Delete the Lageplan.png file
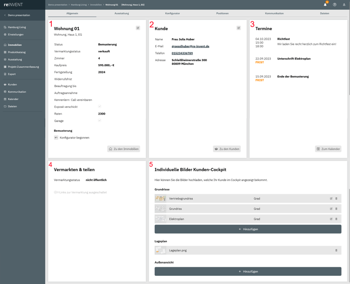This screenshot has height=284, width=350. [336, 250]
